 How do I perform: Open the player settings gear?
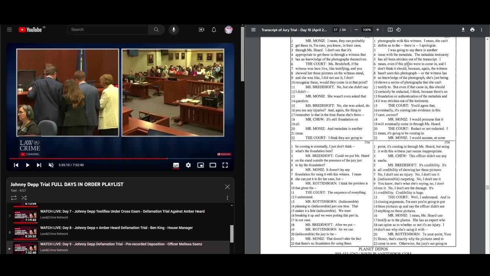tap(188, 165)
